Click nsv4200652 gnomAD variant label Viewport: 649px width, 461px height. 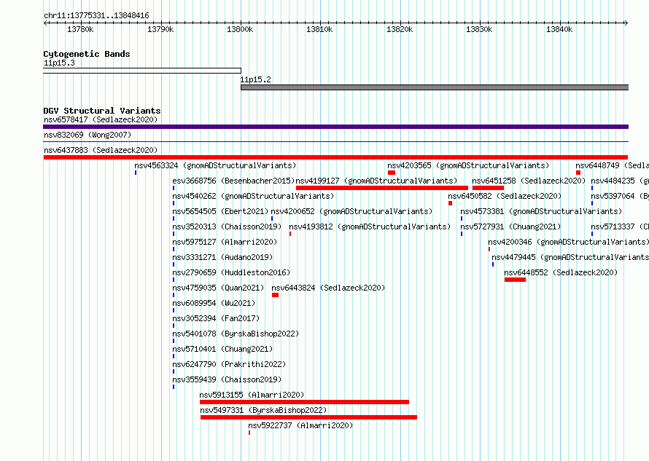click(x=351, y=211)
